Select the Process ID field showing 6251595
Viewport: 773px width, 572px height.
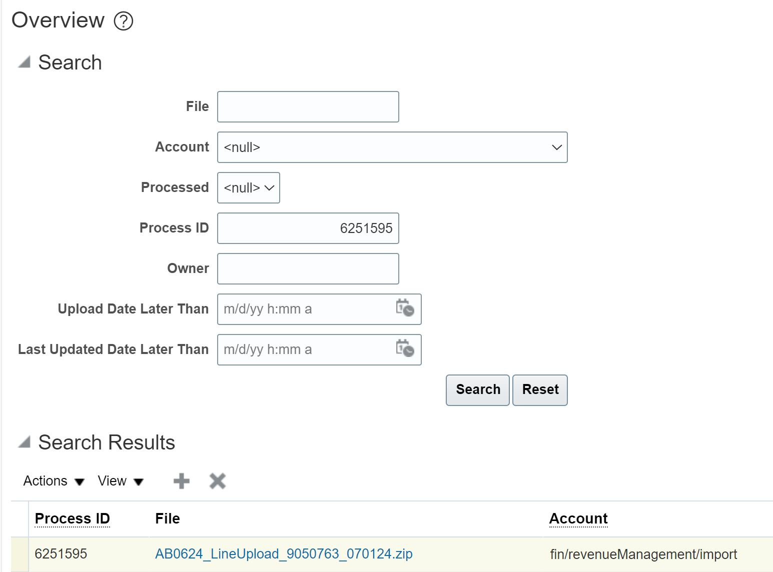tap(308, 228)
